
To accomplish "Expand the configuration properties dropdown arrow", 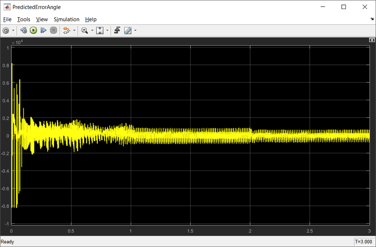I will click(13, 30).
